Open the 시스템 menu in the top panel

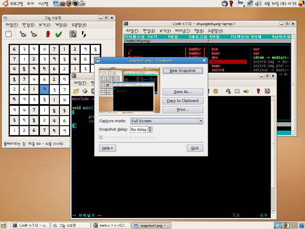point(43,3)
